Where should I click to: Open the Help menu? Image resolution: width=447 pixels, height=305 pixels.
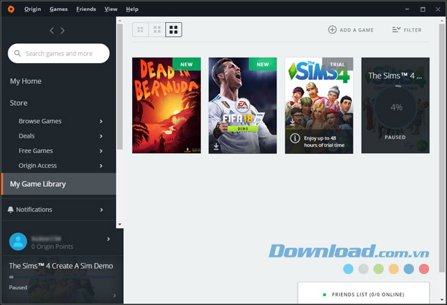pos(132,9)
